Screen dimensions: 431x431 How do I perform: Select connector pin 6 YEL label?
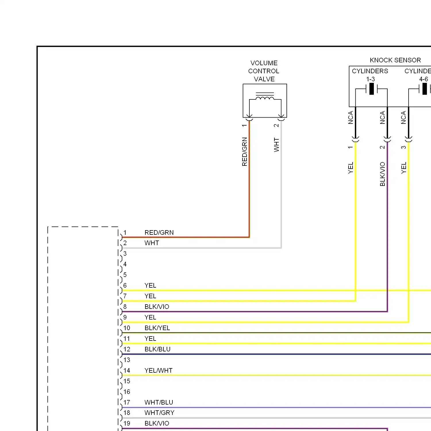tap(150, 286)
